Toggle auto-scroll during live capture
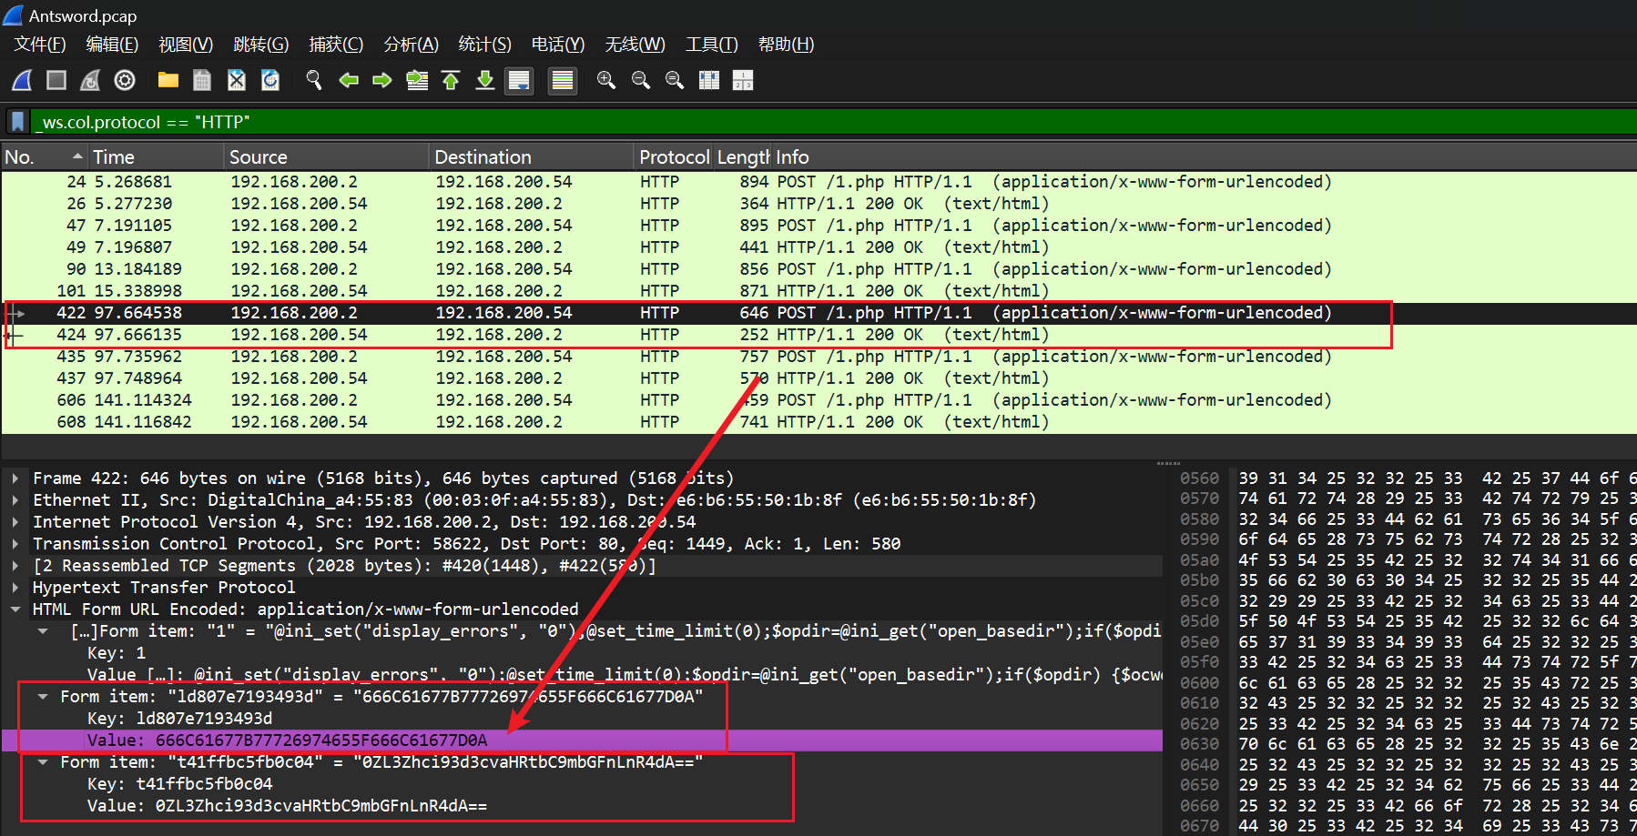 pyautogui.click(x=519, y=80)
